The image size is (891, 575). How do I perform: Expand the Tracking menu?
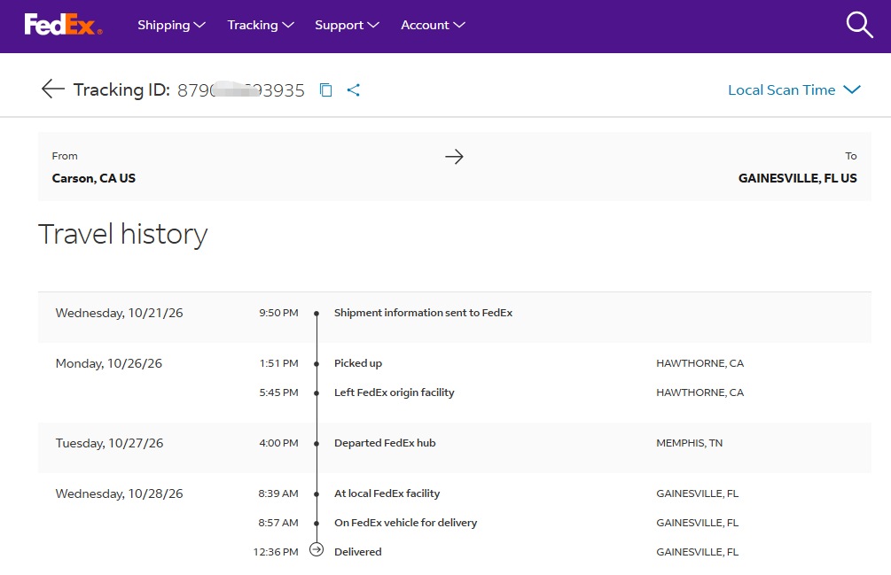(261, 25)
